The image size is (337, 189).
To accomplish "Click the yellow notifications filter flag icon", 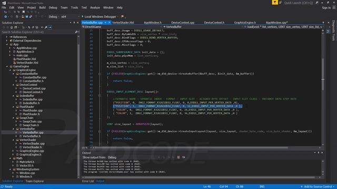I will click(275, 2).
